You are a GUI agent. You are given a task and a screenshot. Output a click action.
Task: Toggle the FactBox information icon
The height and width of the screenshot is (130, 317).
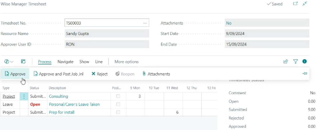click(304, 61)
